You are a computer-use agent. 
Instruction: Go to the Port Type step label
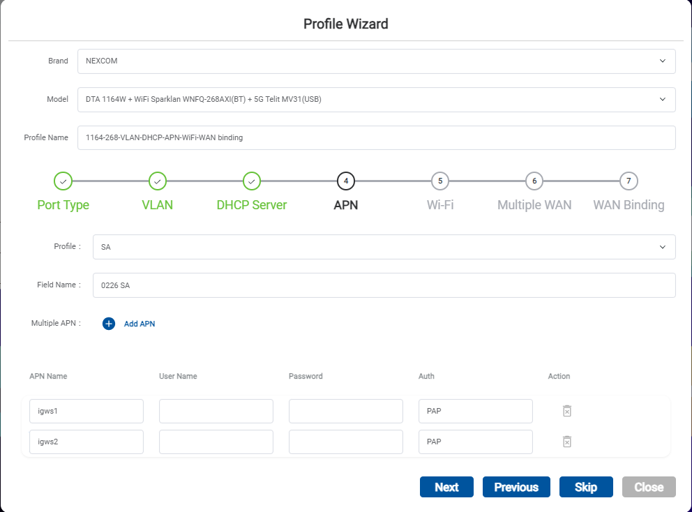63,205
